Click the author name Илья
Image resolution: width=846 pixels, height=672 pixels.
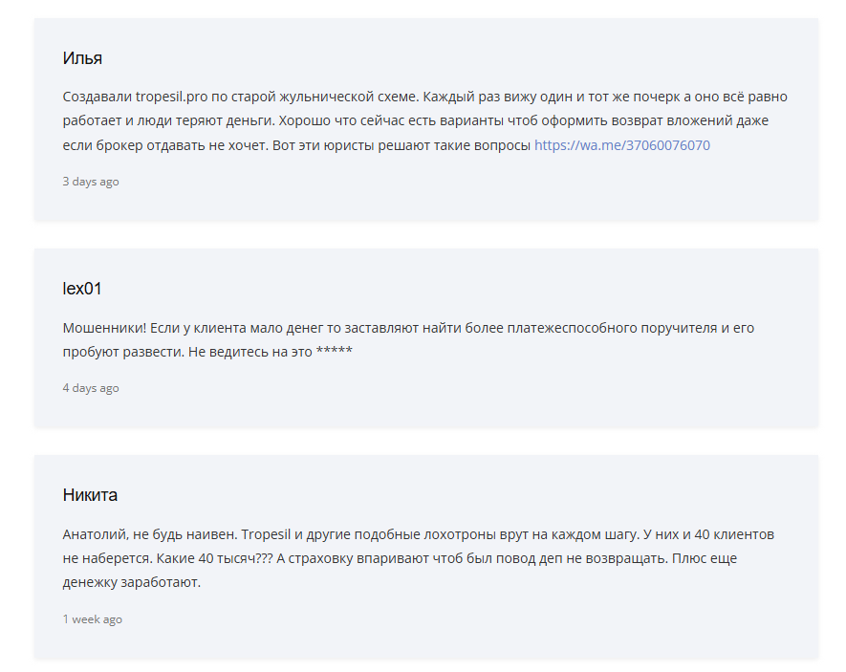coord(82,57)
